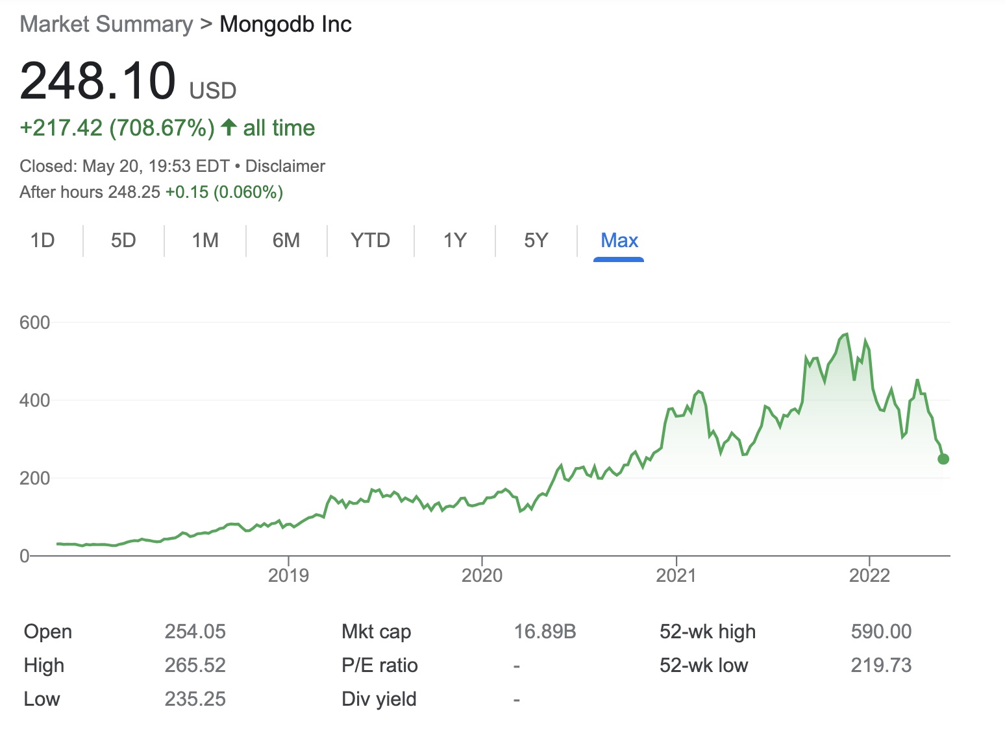Screen dimensions: 1005x733
Task: Click the 52-wk high value 590.00
Action: 881,631
